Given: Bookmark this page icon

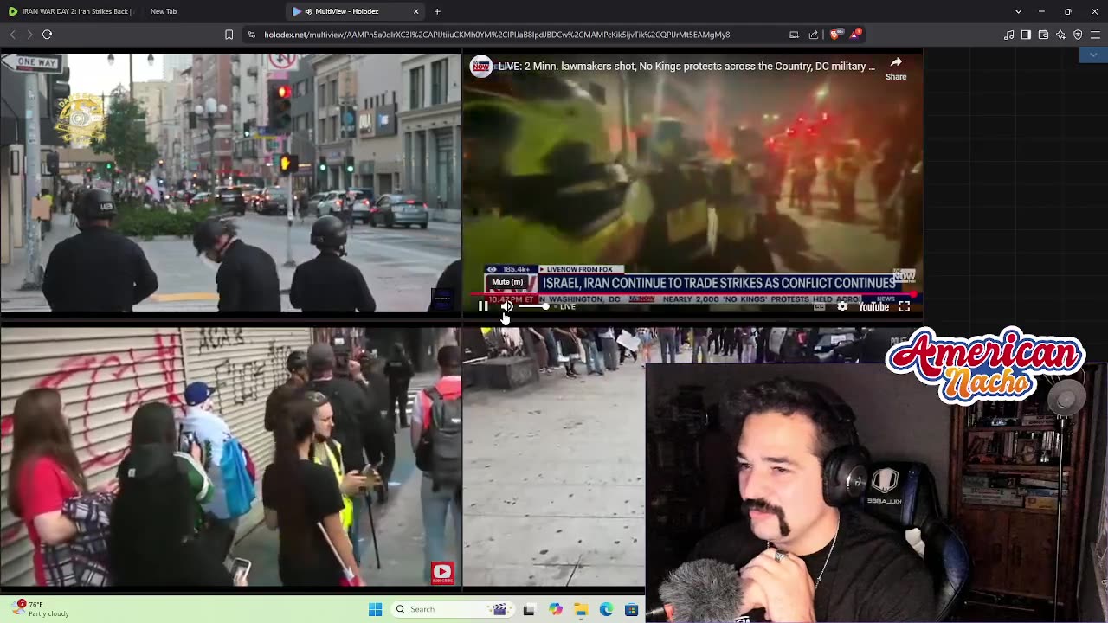Looking at the screenshot, I should pyautogui.click(x=229, y=35).
